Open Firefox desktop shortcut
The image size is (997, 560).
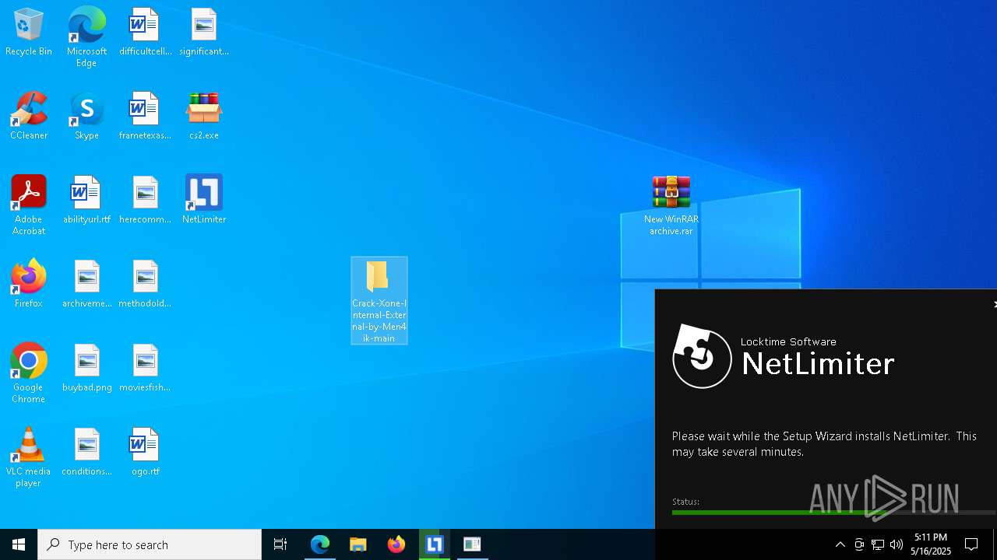pos(29,285)
